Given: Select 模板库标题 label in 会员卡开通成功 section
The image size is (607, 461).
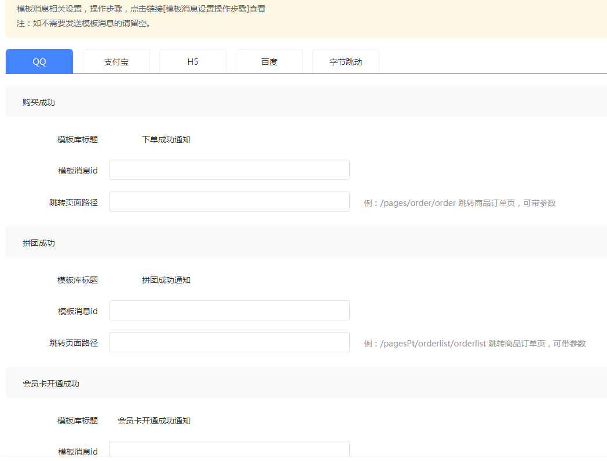Looking at the screenshot, I should point(78,421).
